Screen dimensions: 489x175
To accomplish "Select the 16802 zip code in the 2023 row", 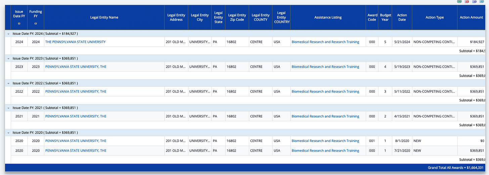I will coord(237,67).
